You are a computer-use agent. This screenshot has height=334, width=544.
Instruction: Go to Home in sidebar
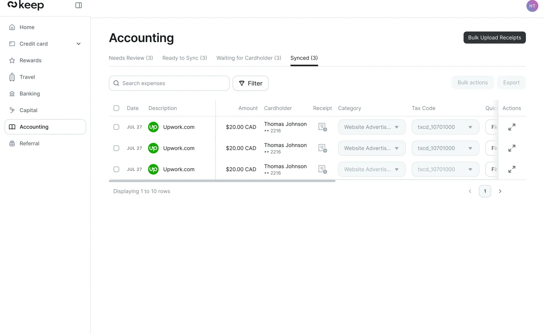point(45,27)
